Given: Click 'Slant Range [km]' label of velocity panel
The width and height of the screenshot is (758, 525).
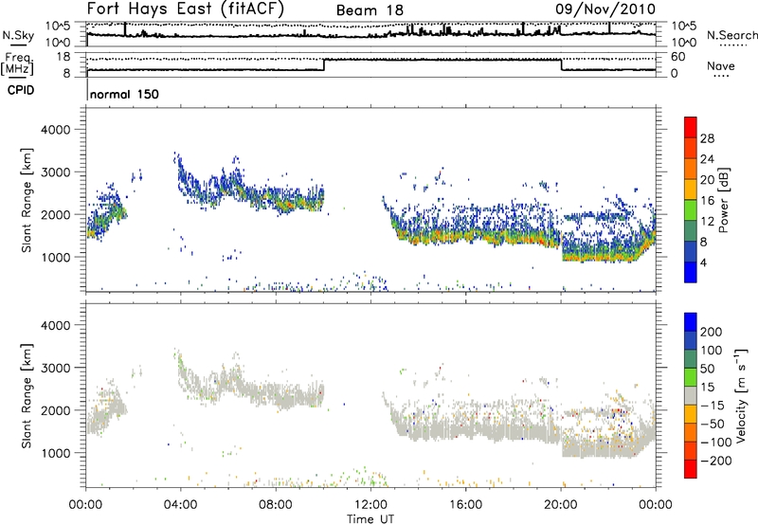Looking at the screenshot, I should [x=27, y=395].
